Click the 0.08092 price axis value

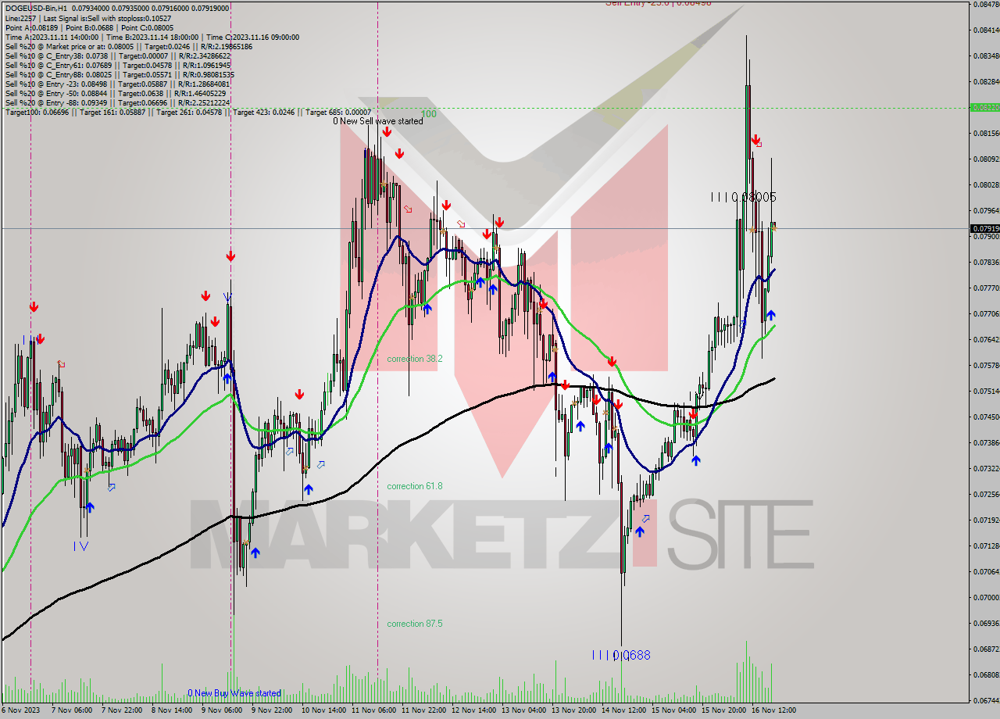pyautogui.click(x=986, y=159)
